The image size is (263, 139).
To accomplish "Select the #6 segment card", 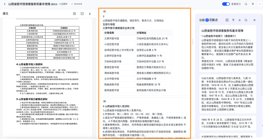I will (144, 118).
